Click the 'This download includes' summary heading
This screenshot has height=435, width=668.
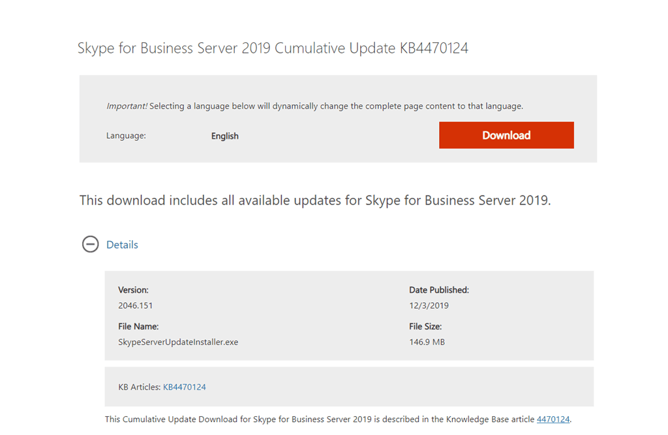[315, 201]
